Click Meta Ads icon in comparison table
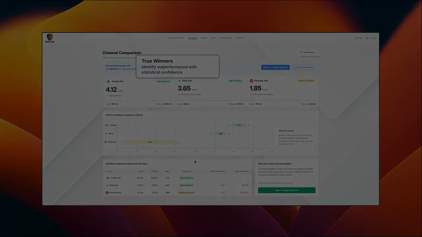This screenshot has height=237, width=422. [x=107, y=185]
